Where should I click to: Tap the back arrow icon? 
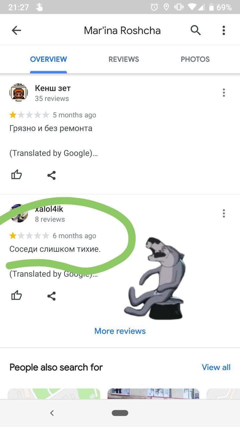(16, 31)
